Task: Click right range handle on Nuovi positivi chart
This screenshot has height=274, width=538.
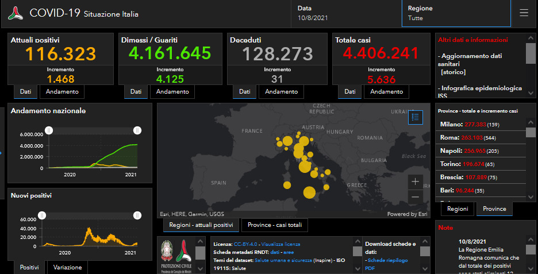Action: pyautogui.click(x=137, y=215)
